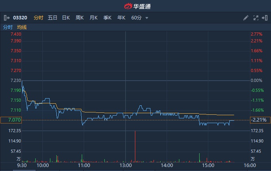This screenshot has width=271, height=171.
Task: Click the -2.21% change label
Action: (x=260, y=120)
